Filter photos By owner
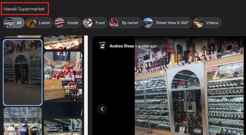 (125, 23)
